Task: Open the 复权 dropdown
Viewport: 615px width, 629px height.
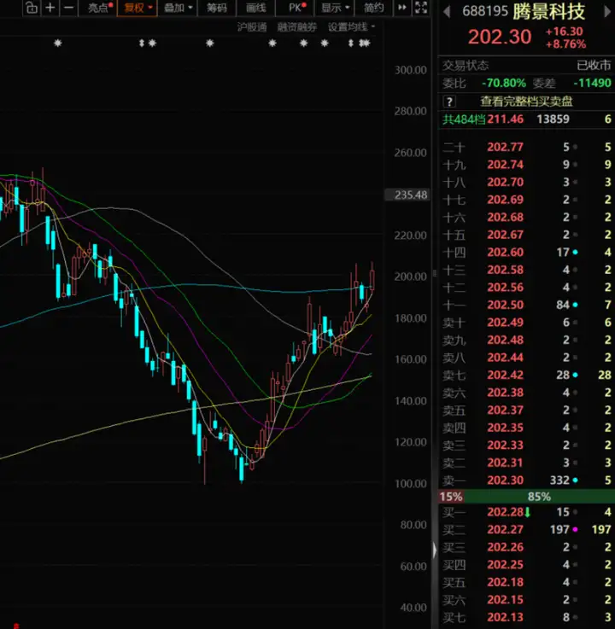Action: [x=138, y=8]
